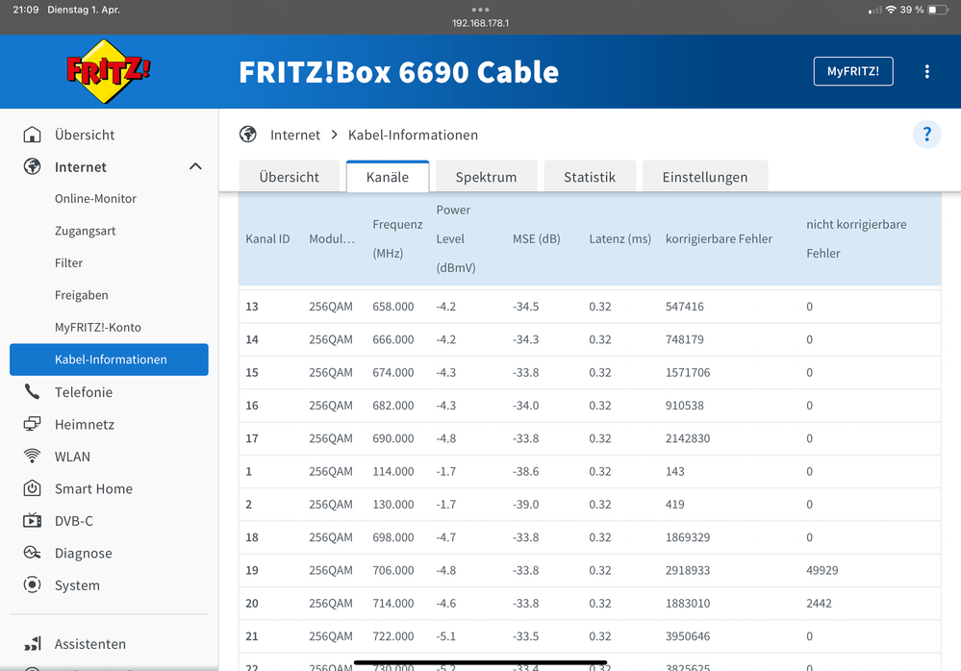This screenshot has width=961, height=671.
Task: Click the MSE (dB) column header
Action: pyautogui.click(x=536, y=238)
